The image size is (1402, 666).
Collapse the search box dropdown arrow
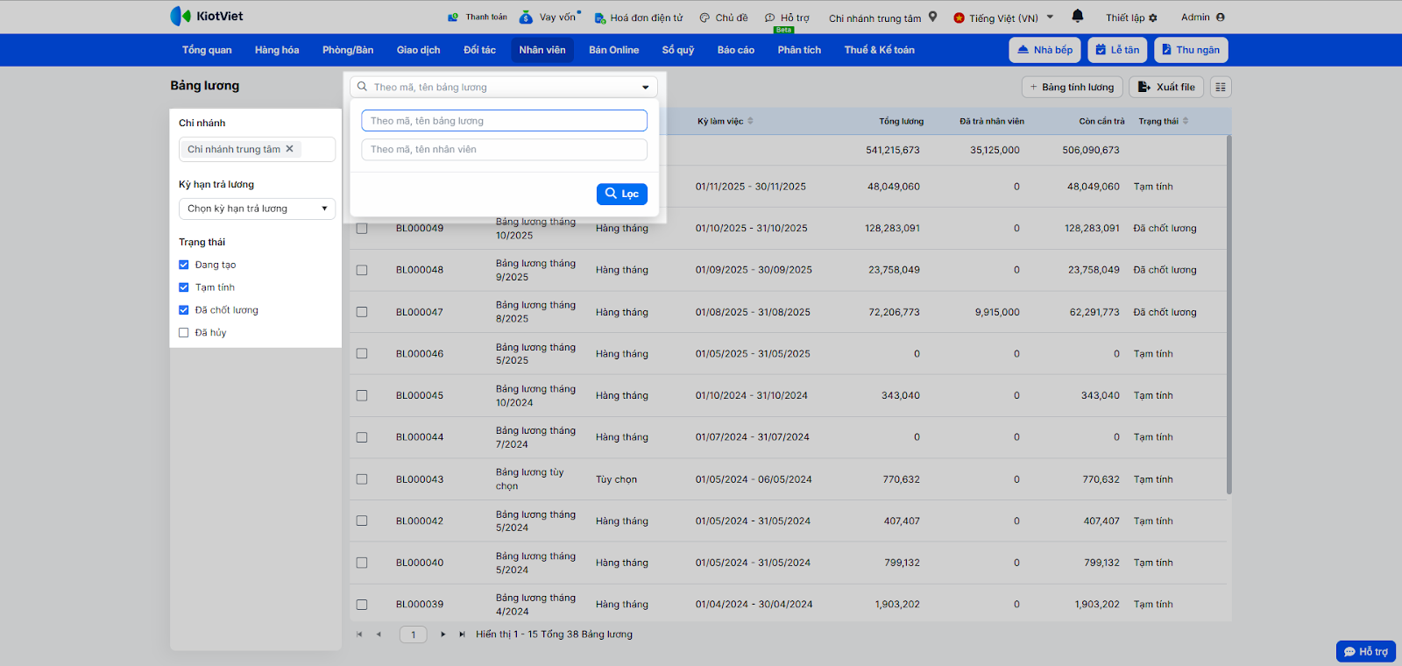pyautogui.click(x=645, y=87)
